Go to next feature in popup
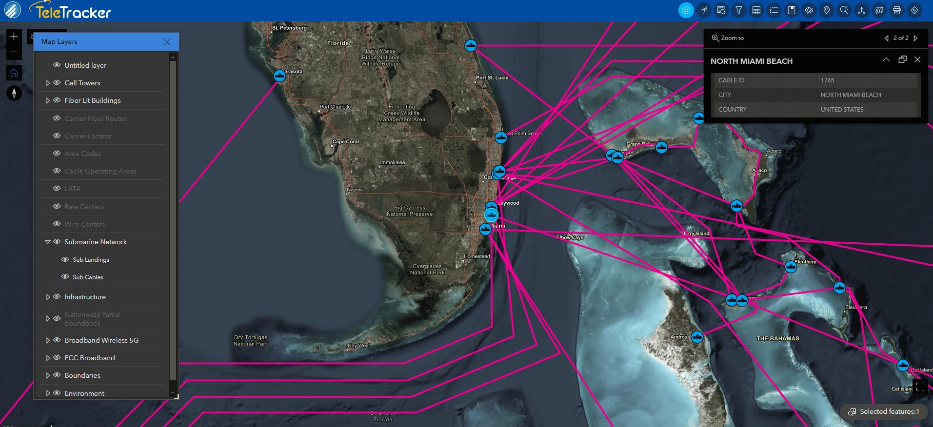933x427 pixels. (915, 38)
